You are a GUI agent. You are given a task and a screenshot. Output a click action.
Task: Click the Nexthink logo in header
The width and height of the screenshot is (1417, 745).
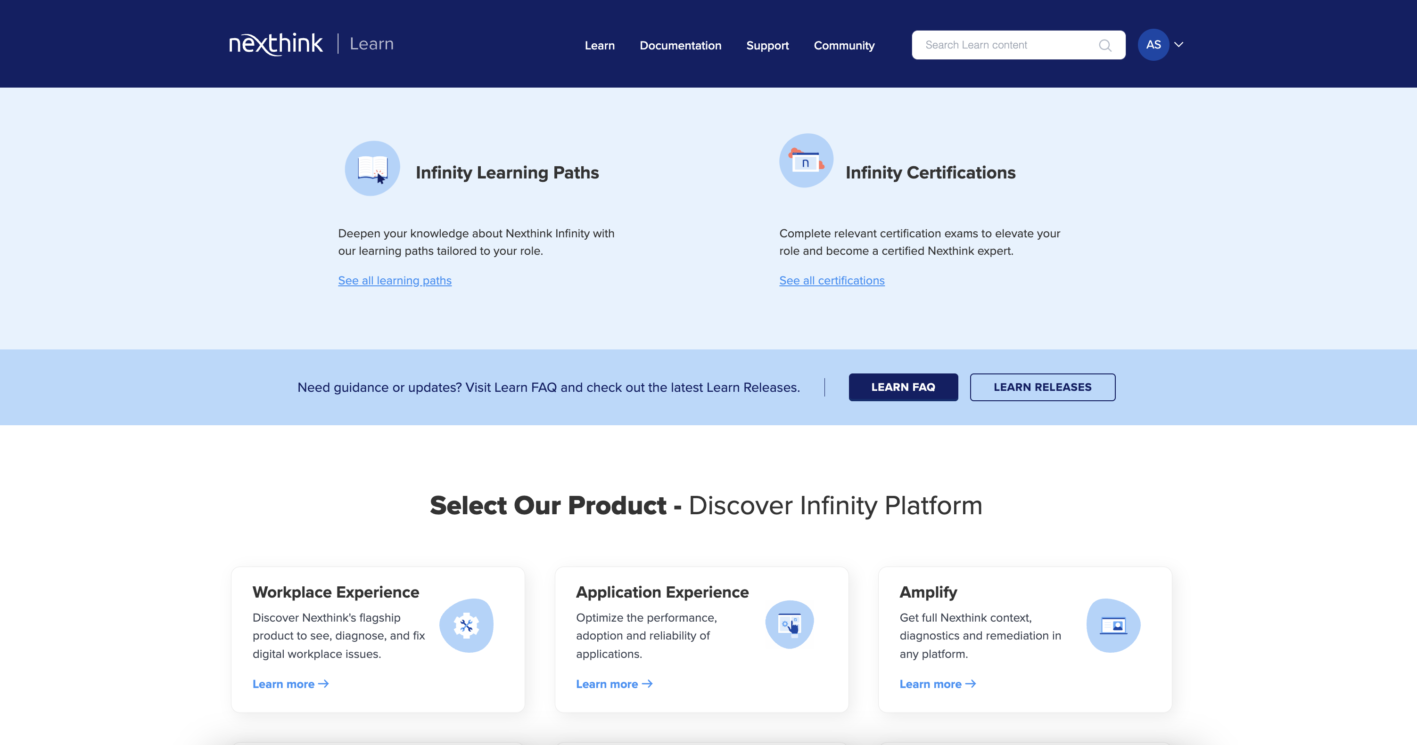coord(276,44)
